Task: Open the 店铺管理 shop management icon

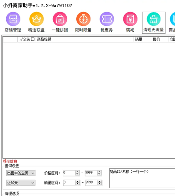Action: 13,19
